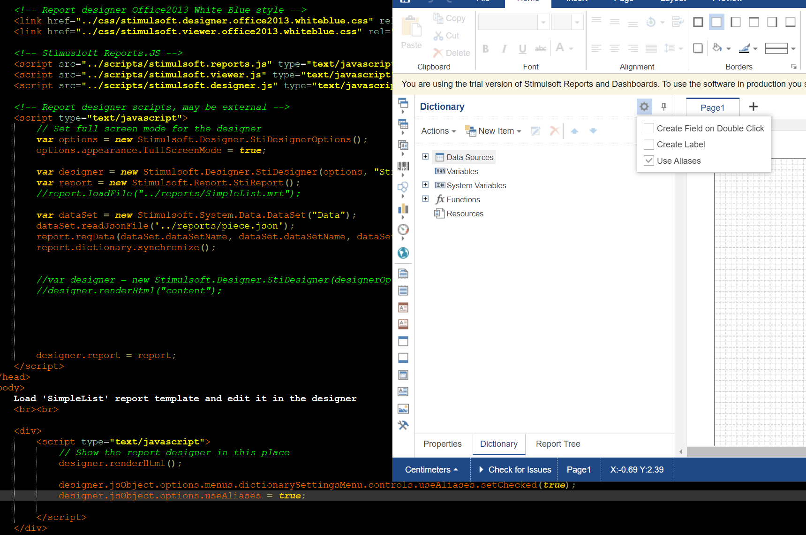Click Copy in Clipboard group
This screenshot has width=806, height=535.
450,18
